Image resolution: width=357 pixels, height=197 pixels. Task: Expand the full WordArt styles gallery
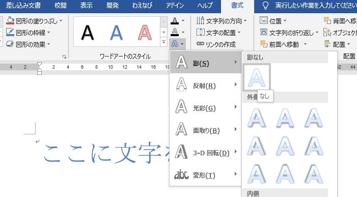(163, 42)
